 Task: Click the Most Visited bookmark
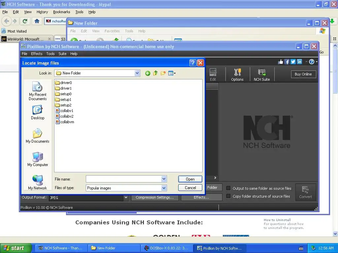pos(14,31)
